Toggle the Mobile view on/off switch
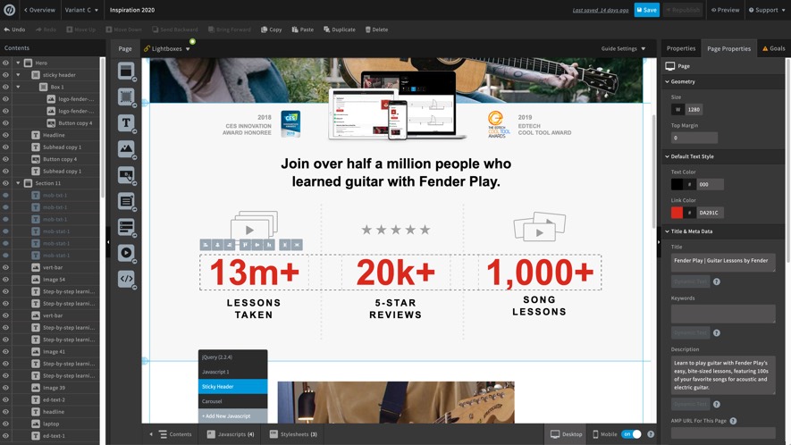Image resolution: width=791 pixels, height=445 pixels. click(631, 434)
